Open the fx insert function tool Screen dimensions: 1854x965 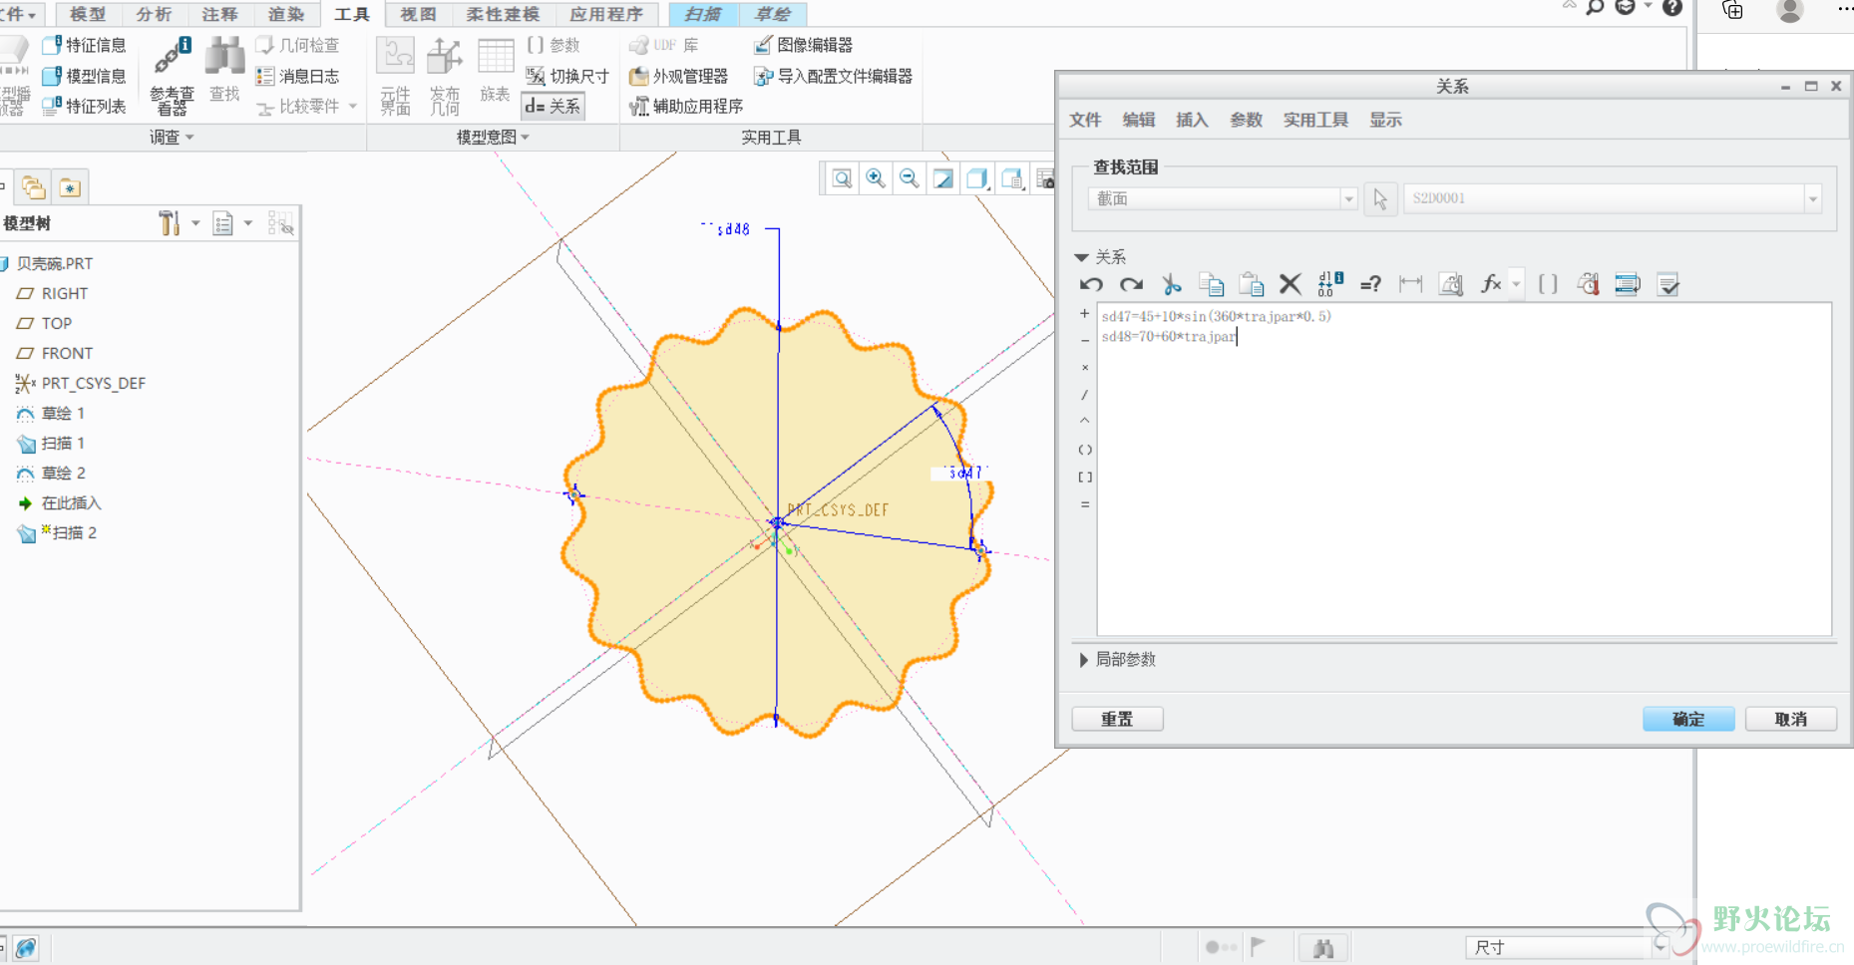pyautogui.click(x=1491, y=285)
